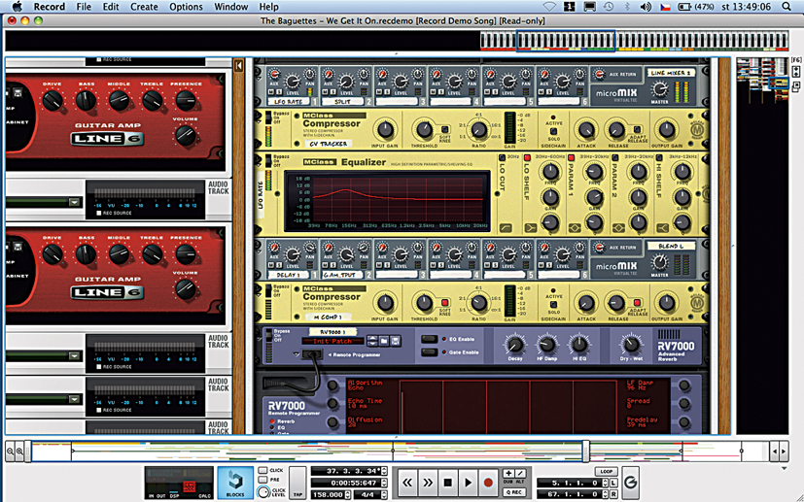Viewport: 804px width, 502px height.
Task: Click the Input Gain knob on CV Tracker compressor
Action: (x=385, y=130)
